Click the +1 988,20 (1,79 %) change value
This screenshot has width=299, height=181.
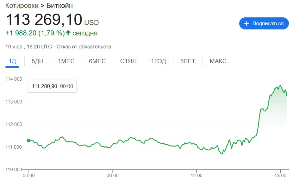pyautogui.click(x=35, y=33)
